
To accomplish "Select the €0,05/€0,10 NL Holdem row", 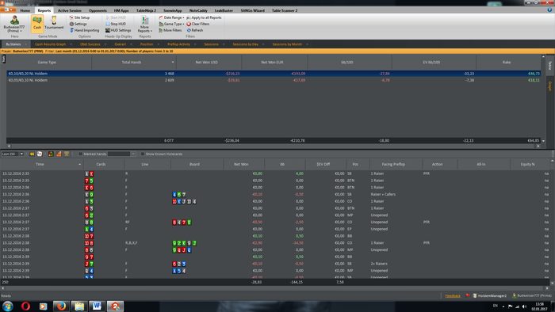I will click(x=274, y=80).
